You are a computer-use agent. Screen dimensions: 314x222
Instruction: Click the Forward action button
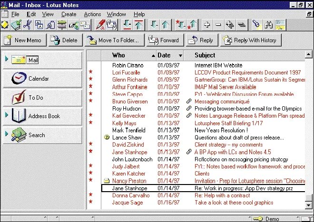click(x=165, y=40)
